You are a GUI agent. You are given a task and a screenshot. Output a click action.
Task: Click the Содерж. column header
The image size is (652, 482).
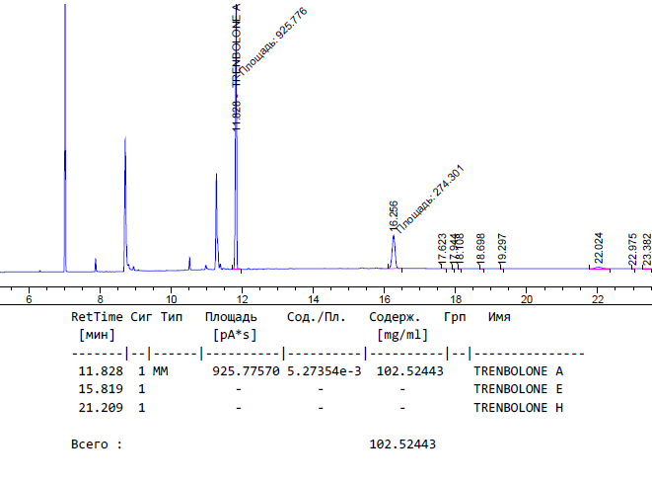[395, 318]
